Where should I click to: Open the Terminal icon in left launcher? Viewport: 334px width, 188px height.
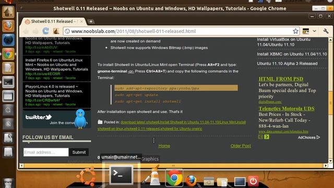point(8,82)
